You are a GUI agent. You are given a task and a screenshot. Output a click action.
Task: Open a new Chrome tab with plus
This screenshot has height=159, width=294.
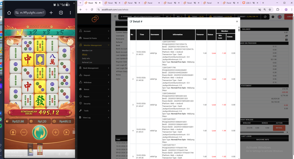263,3
